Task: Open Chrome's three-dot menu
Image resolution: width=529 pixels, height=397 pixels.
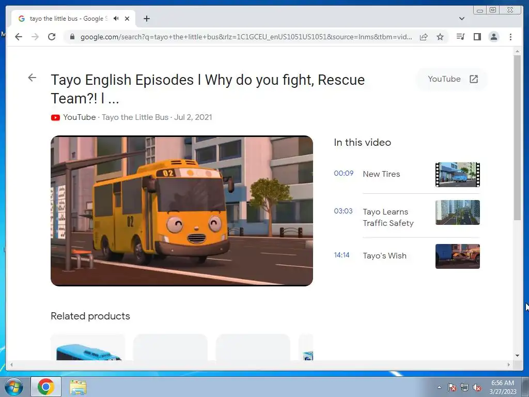Action: (x=510, y=37)
